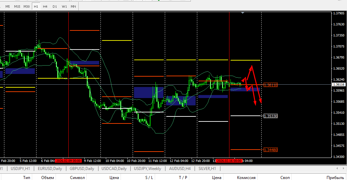Click the S / L column header
The width and height of the screenshot is (347, 180).
click(x=149, y=178)
